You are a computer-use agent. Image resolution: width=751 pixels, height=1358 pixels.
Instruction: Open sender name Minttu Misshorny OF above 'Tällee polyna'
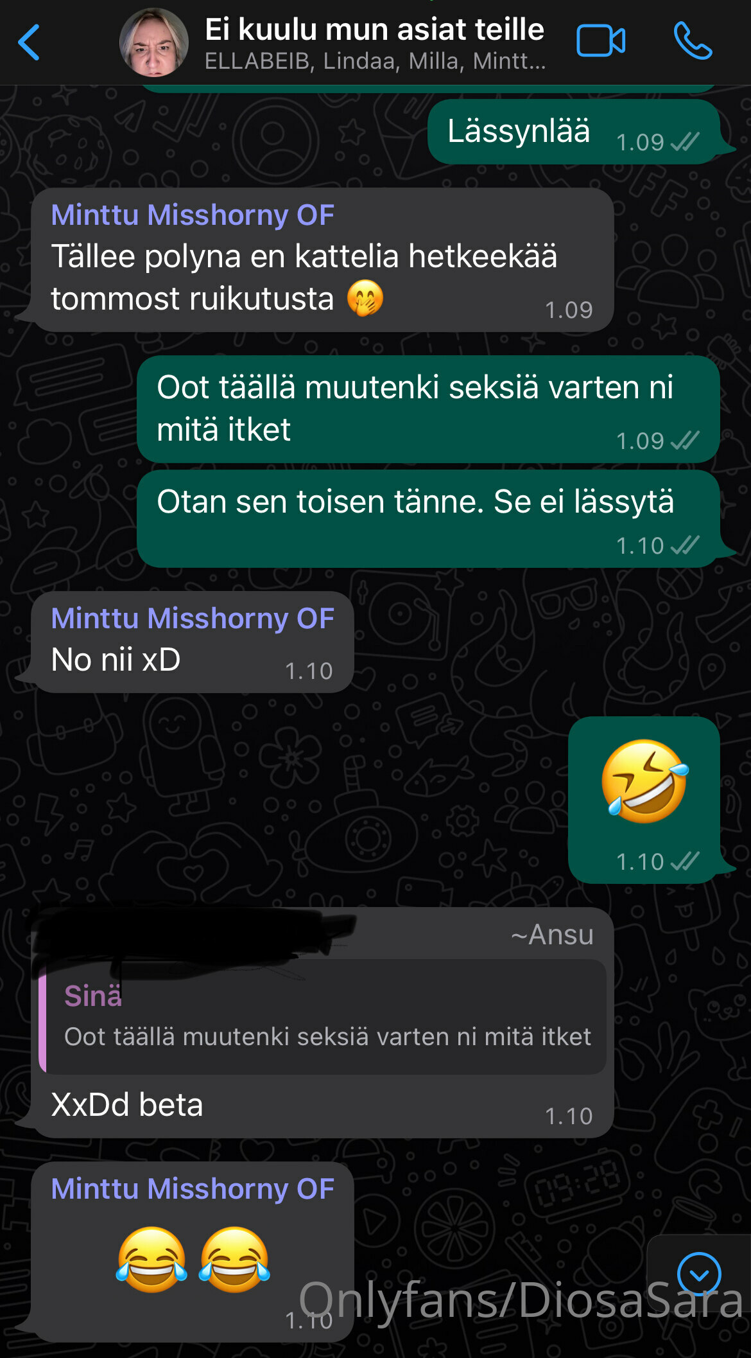tap(193, 215)
